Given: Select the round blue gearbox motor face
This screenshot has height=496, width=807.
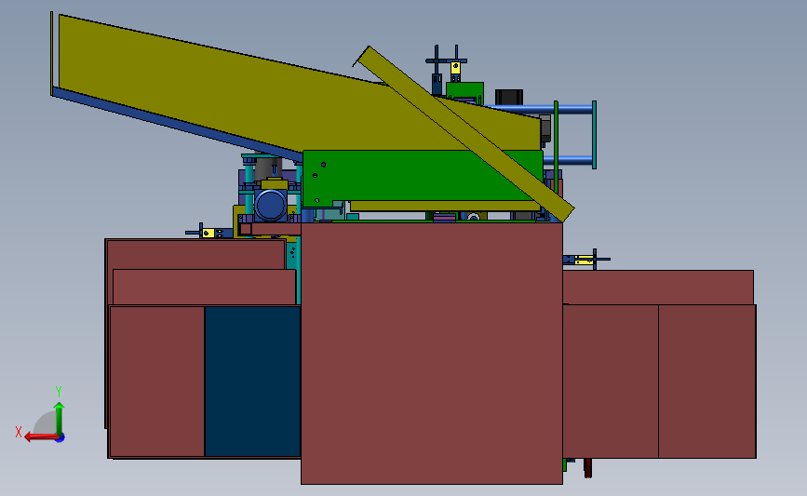Looking at the screenshot, I should [271, 206].
